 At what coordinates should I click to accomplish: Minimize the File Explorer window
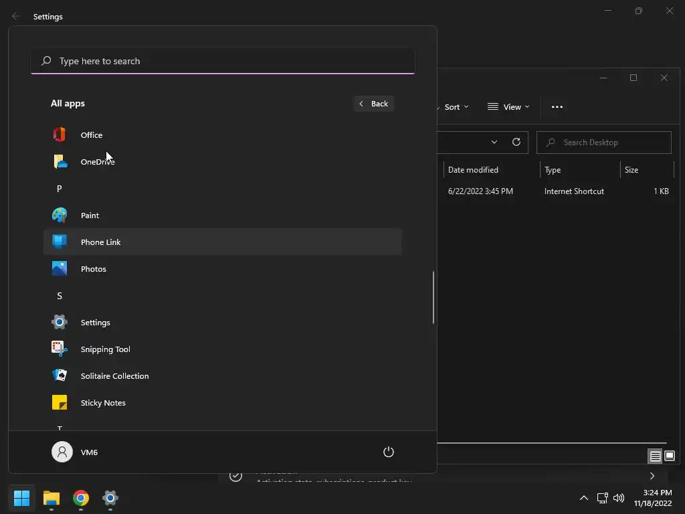[603, 78]
